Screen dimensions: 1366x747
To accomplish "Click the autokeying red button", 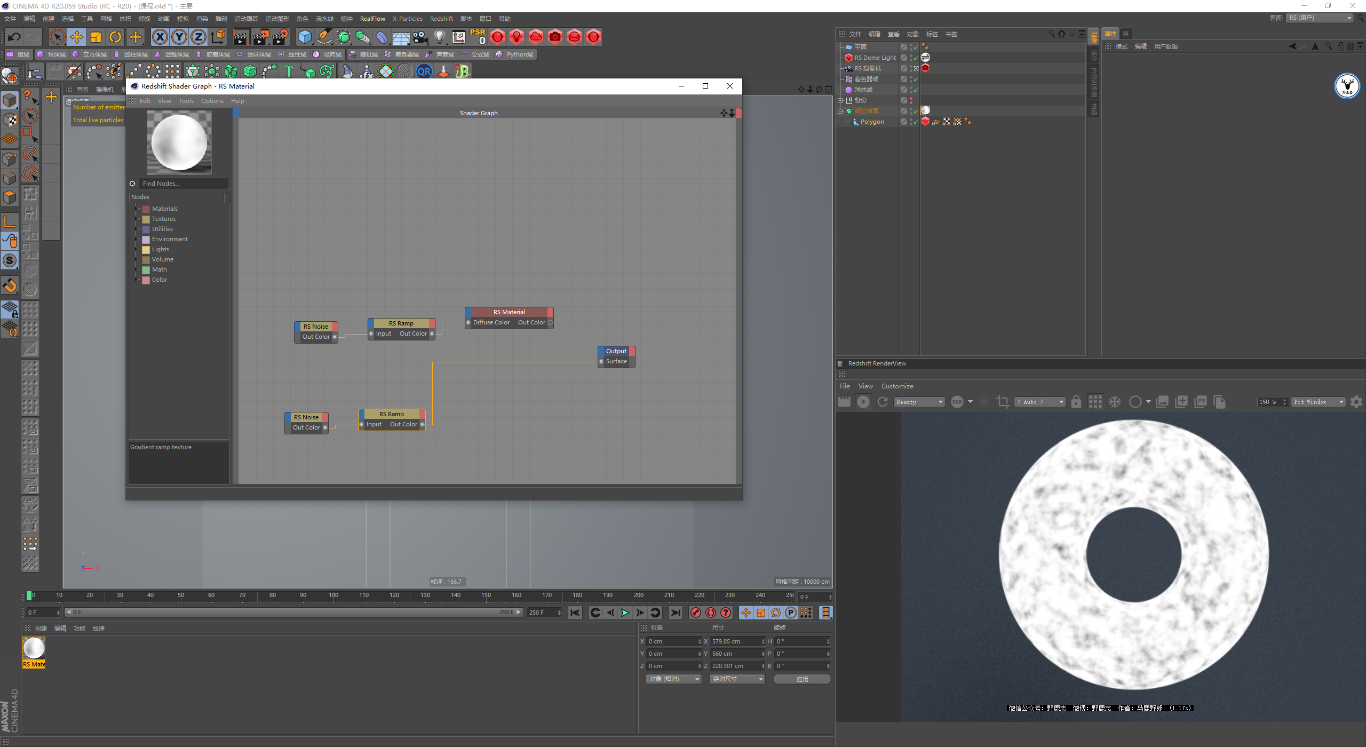I will [x=710, y=613].
